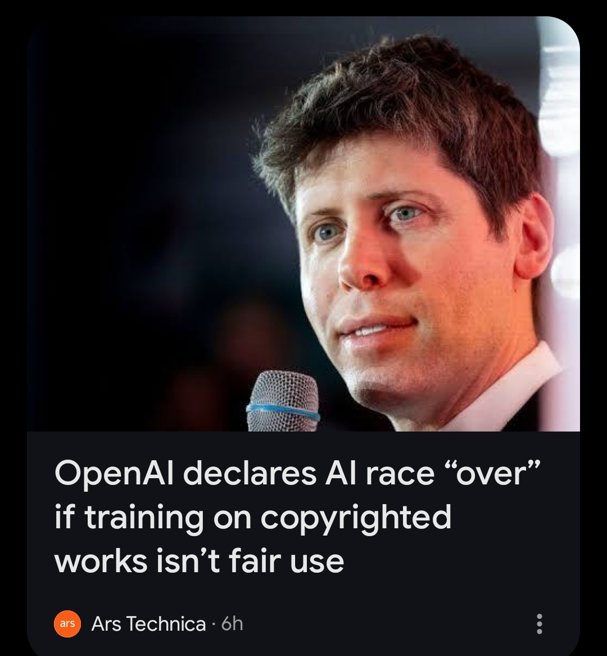Tap the word 'copyrighted' in the headline
The image size is (607, 656).
(356, 518)
